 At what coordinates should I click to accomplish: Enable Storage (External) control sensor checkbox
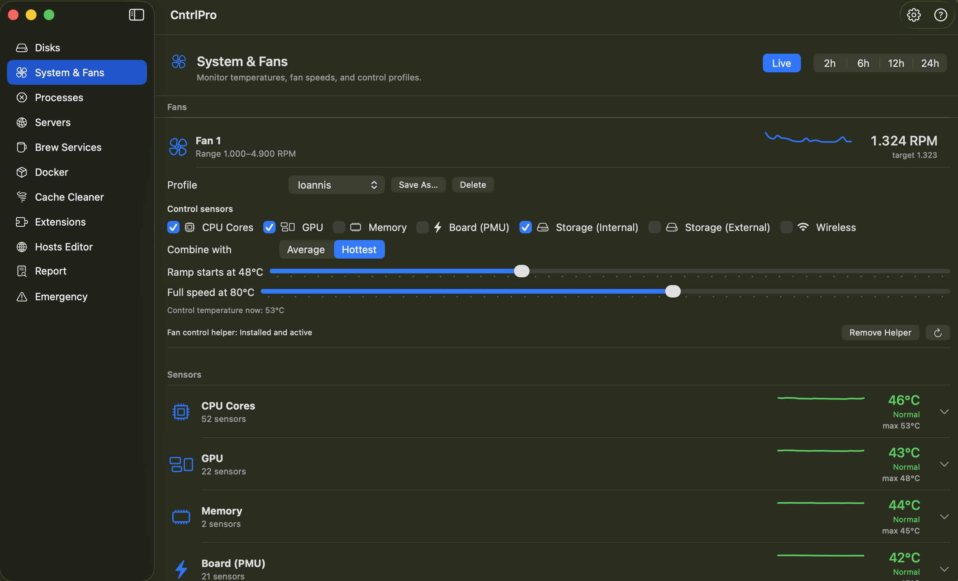tap(655, 227)
